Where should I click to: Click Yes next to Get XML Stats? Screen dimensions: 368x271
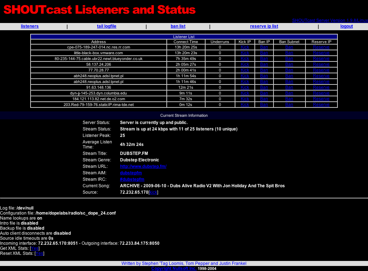click(x=35, y=248)
